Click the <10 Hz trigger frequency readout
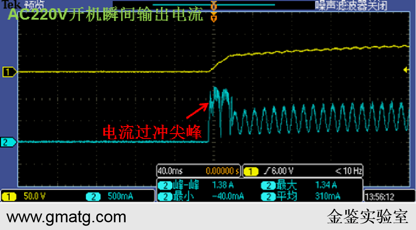Image resolution: width=416 pixels, height=230 pixels. coord(348,171)
